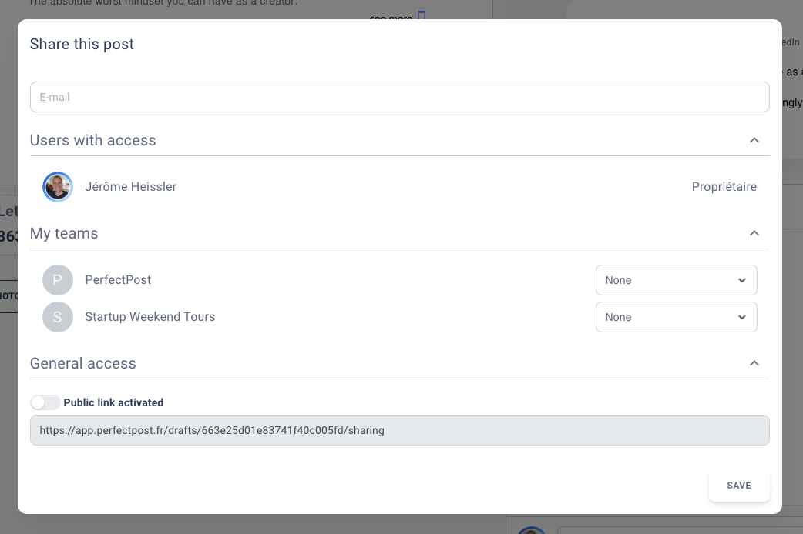This screenshot has height=534, width=803.
Task: Click the SAVE button
Action: [x=739, y=486]
